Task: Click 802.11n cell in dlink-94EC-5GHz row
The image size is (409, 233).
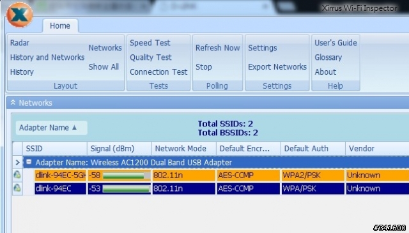Action: 183,175
